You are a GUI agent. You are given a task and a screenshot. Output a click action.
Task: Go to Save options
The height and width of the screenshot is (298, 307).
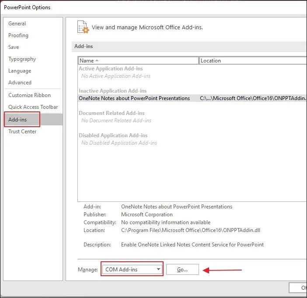14,47
